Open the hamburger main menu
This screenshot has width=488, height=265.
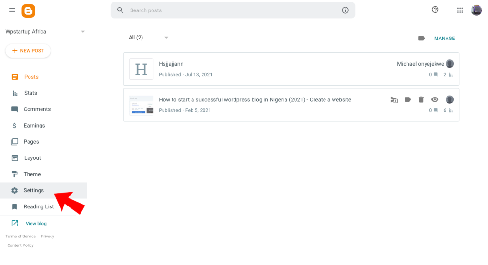pos(12,10)
